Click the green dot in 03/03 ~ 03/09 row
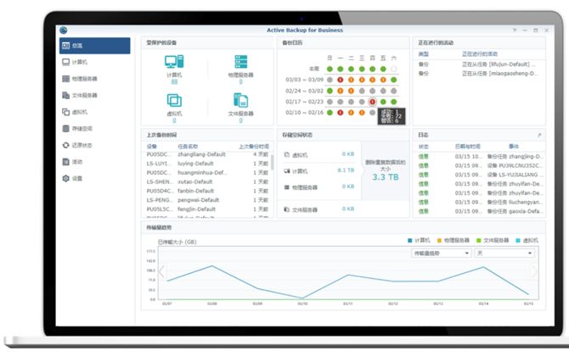 394,80
